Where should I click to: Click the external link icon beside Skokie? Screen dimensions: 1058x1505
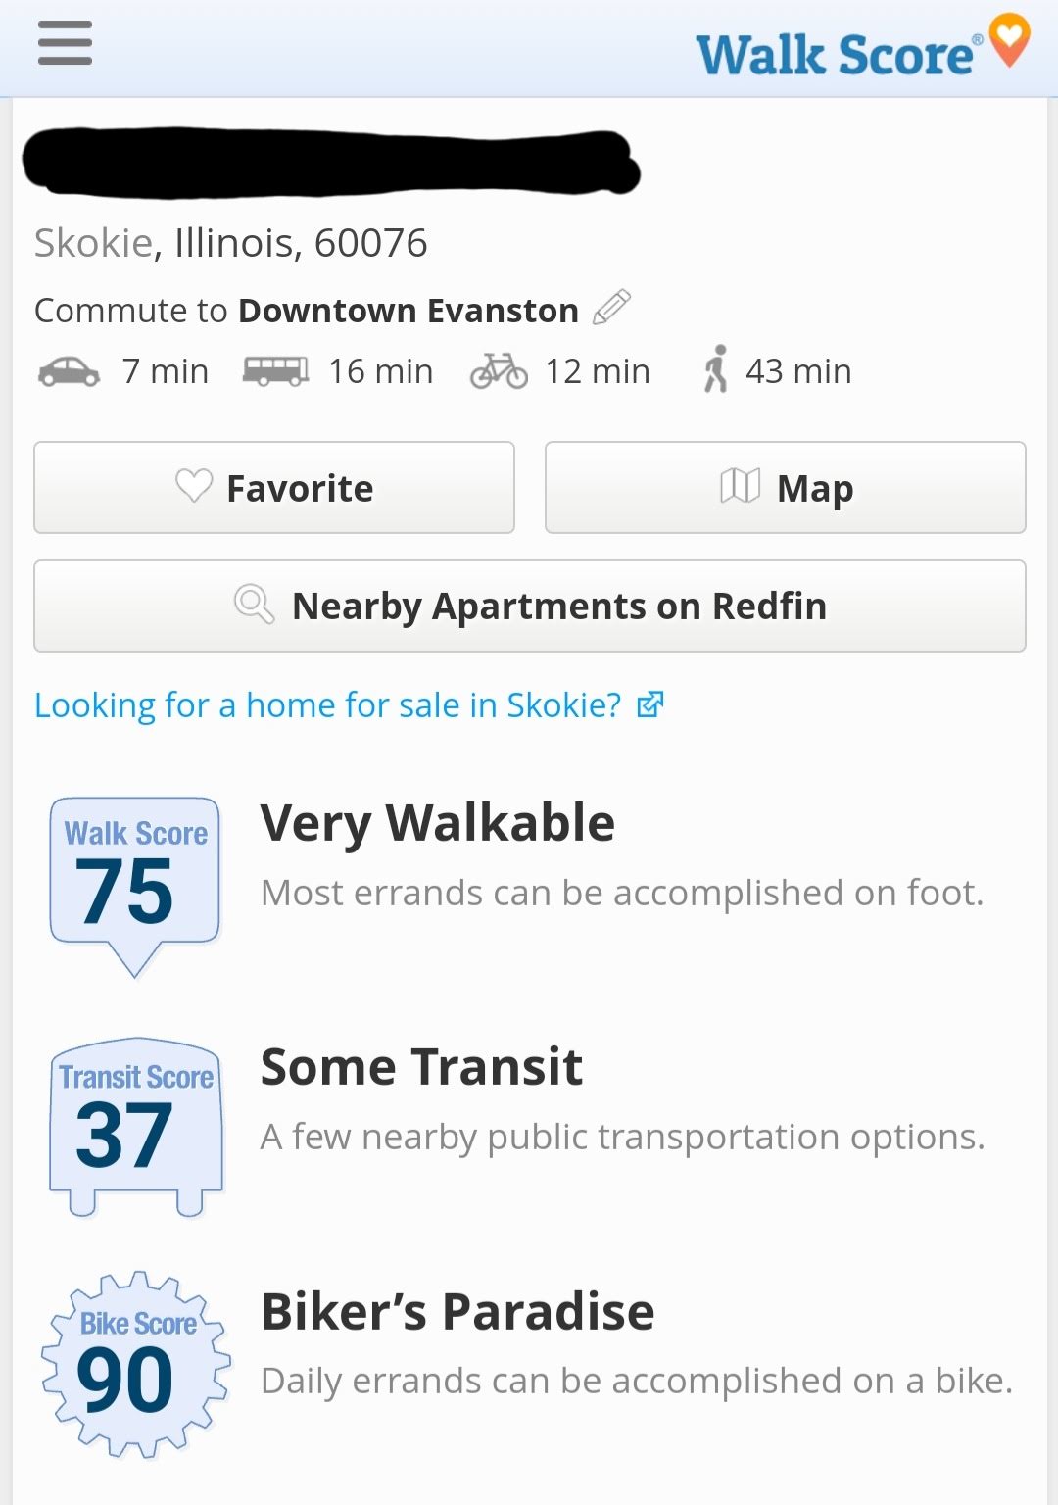(x=650, y=704)
